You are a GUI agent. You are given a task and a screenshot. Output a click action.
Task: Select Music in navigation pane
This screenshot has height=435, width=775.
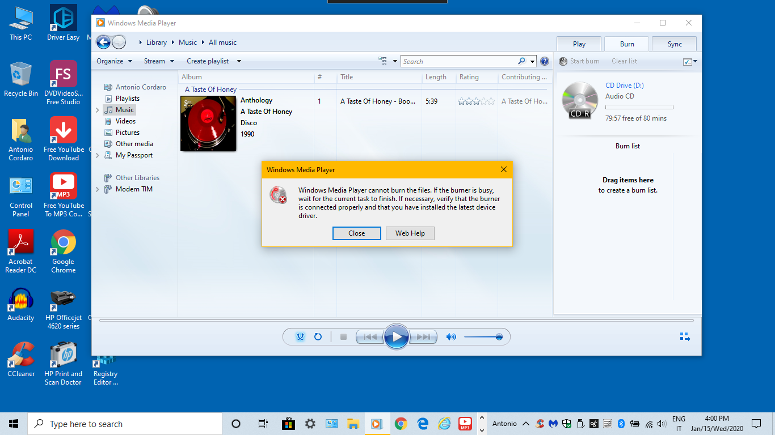pos(125,110)
